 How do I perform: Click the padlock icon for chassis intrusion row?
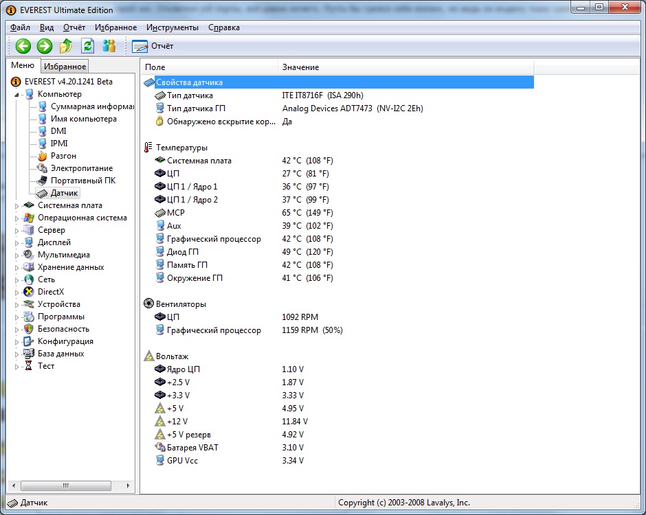[159, 122]
